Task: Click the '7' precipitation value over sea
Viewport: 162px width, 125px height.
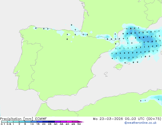Action: pos(147,37)
